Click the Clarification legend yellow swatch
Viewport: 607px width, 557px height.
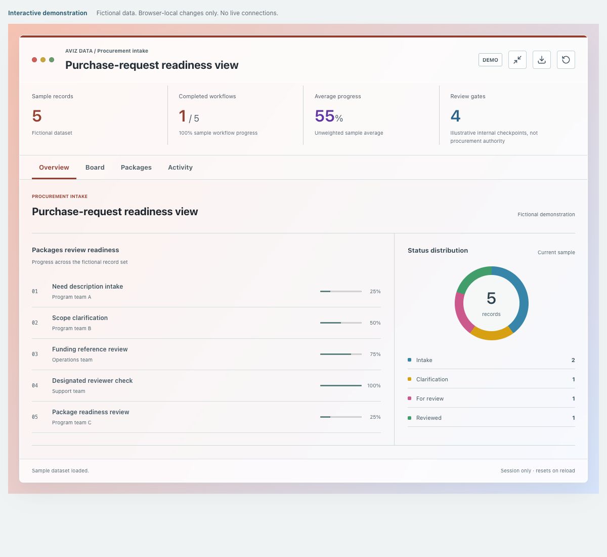point(410,379)
